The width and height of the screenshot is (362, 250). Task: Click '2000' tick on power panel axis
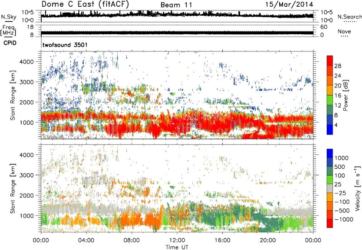click(x=26, y=102)
